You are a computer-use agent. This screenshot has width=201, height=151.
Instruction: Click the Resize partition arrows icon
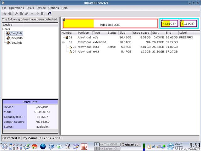point(32,14)
